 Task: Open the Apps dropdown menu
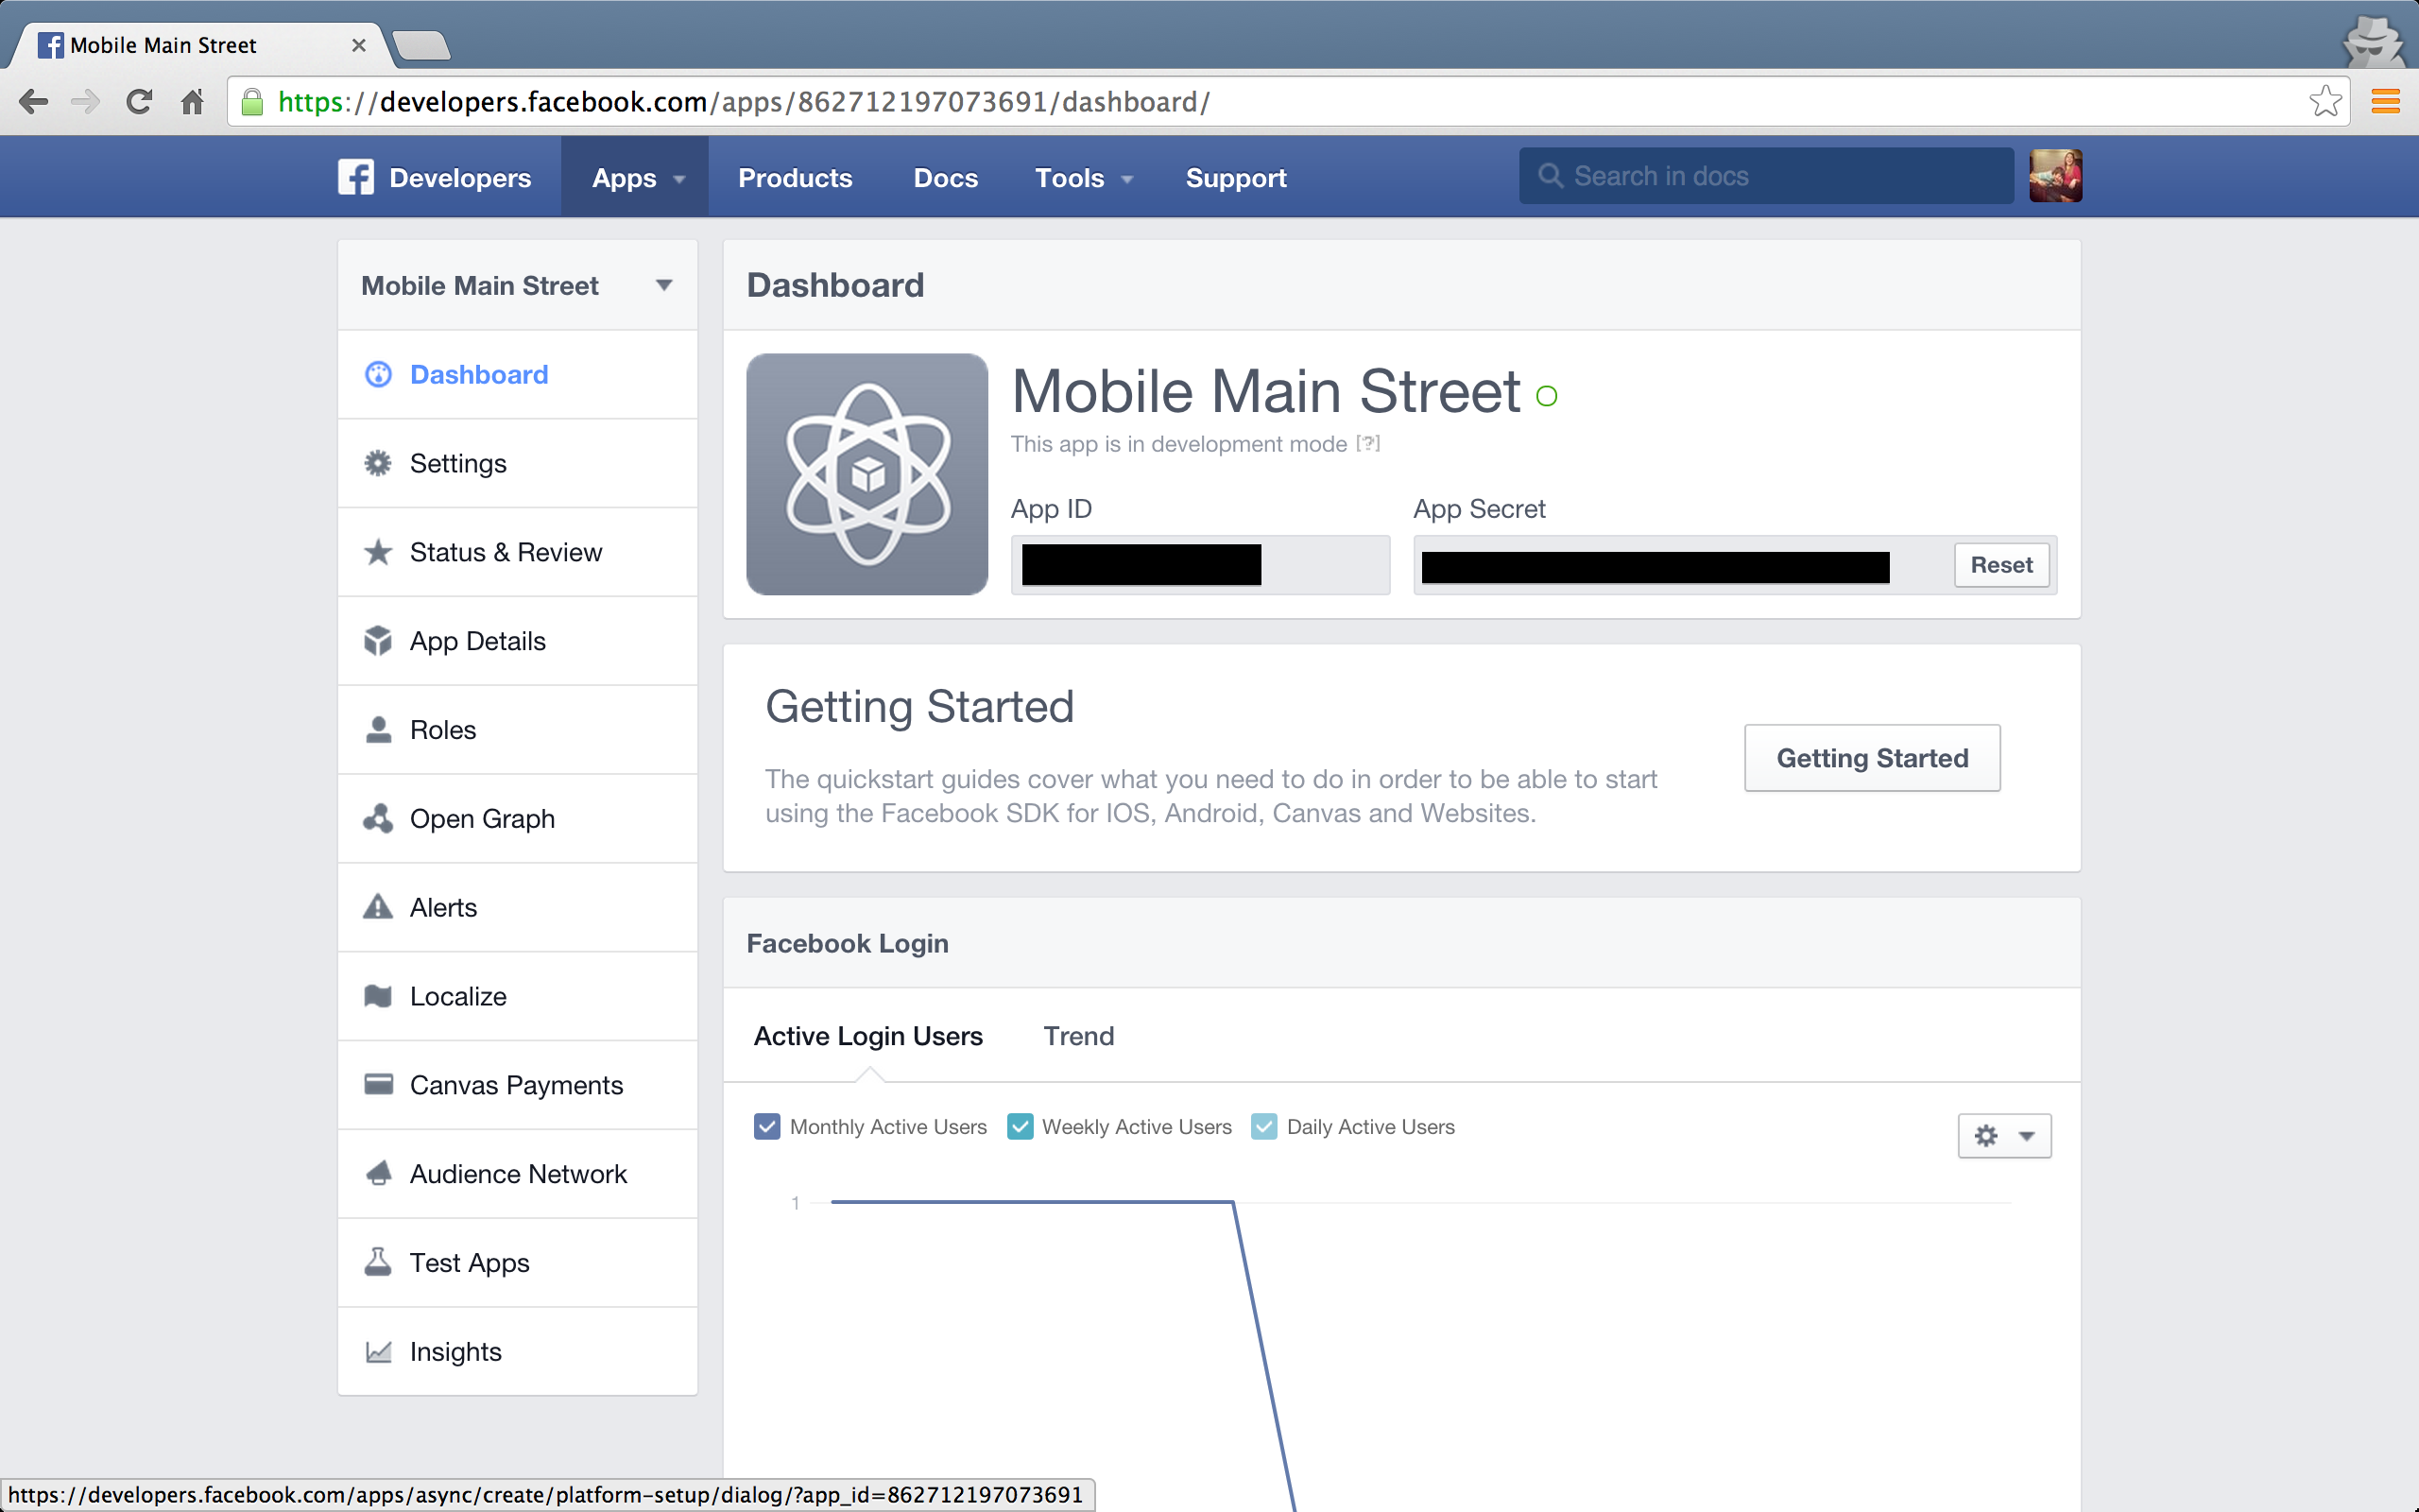click(636, 178)
